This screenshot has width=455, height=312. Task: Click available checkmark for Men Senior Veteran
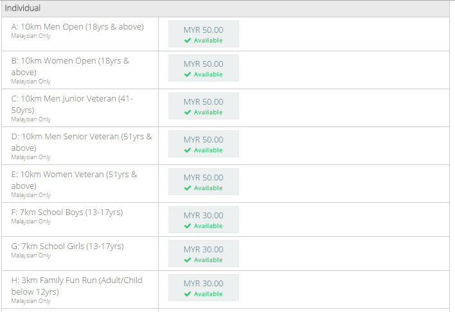(188, 150)
